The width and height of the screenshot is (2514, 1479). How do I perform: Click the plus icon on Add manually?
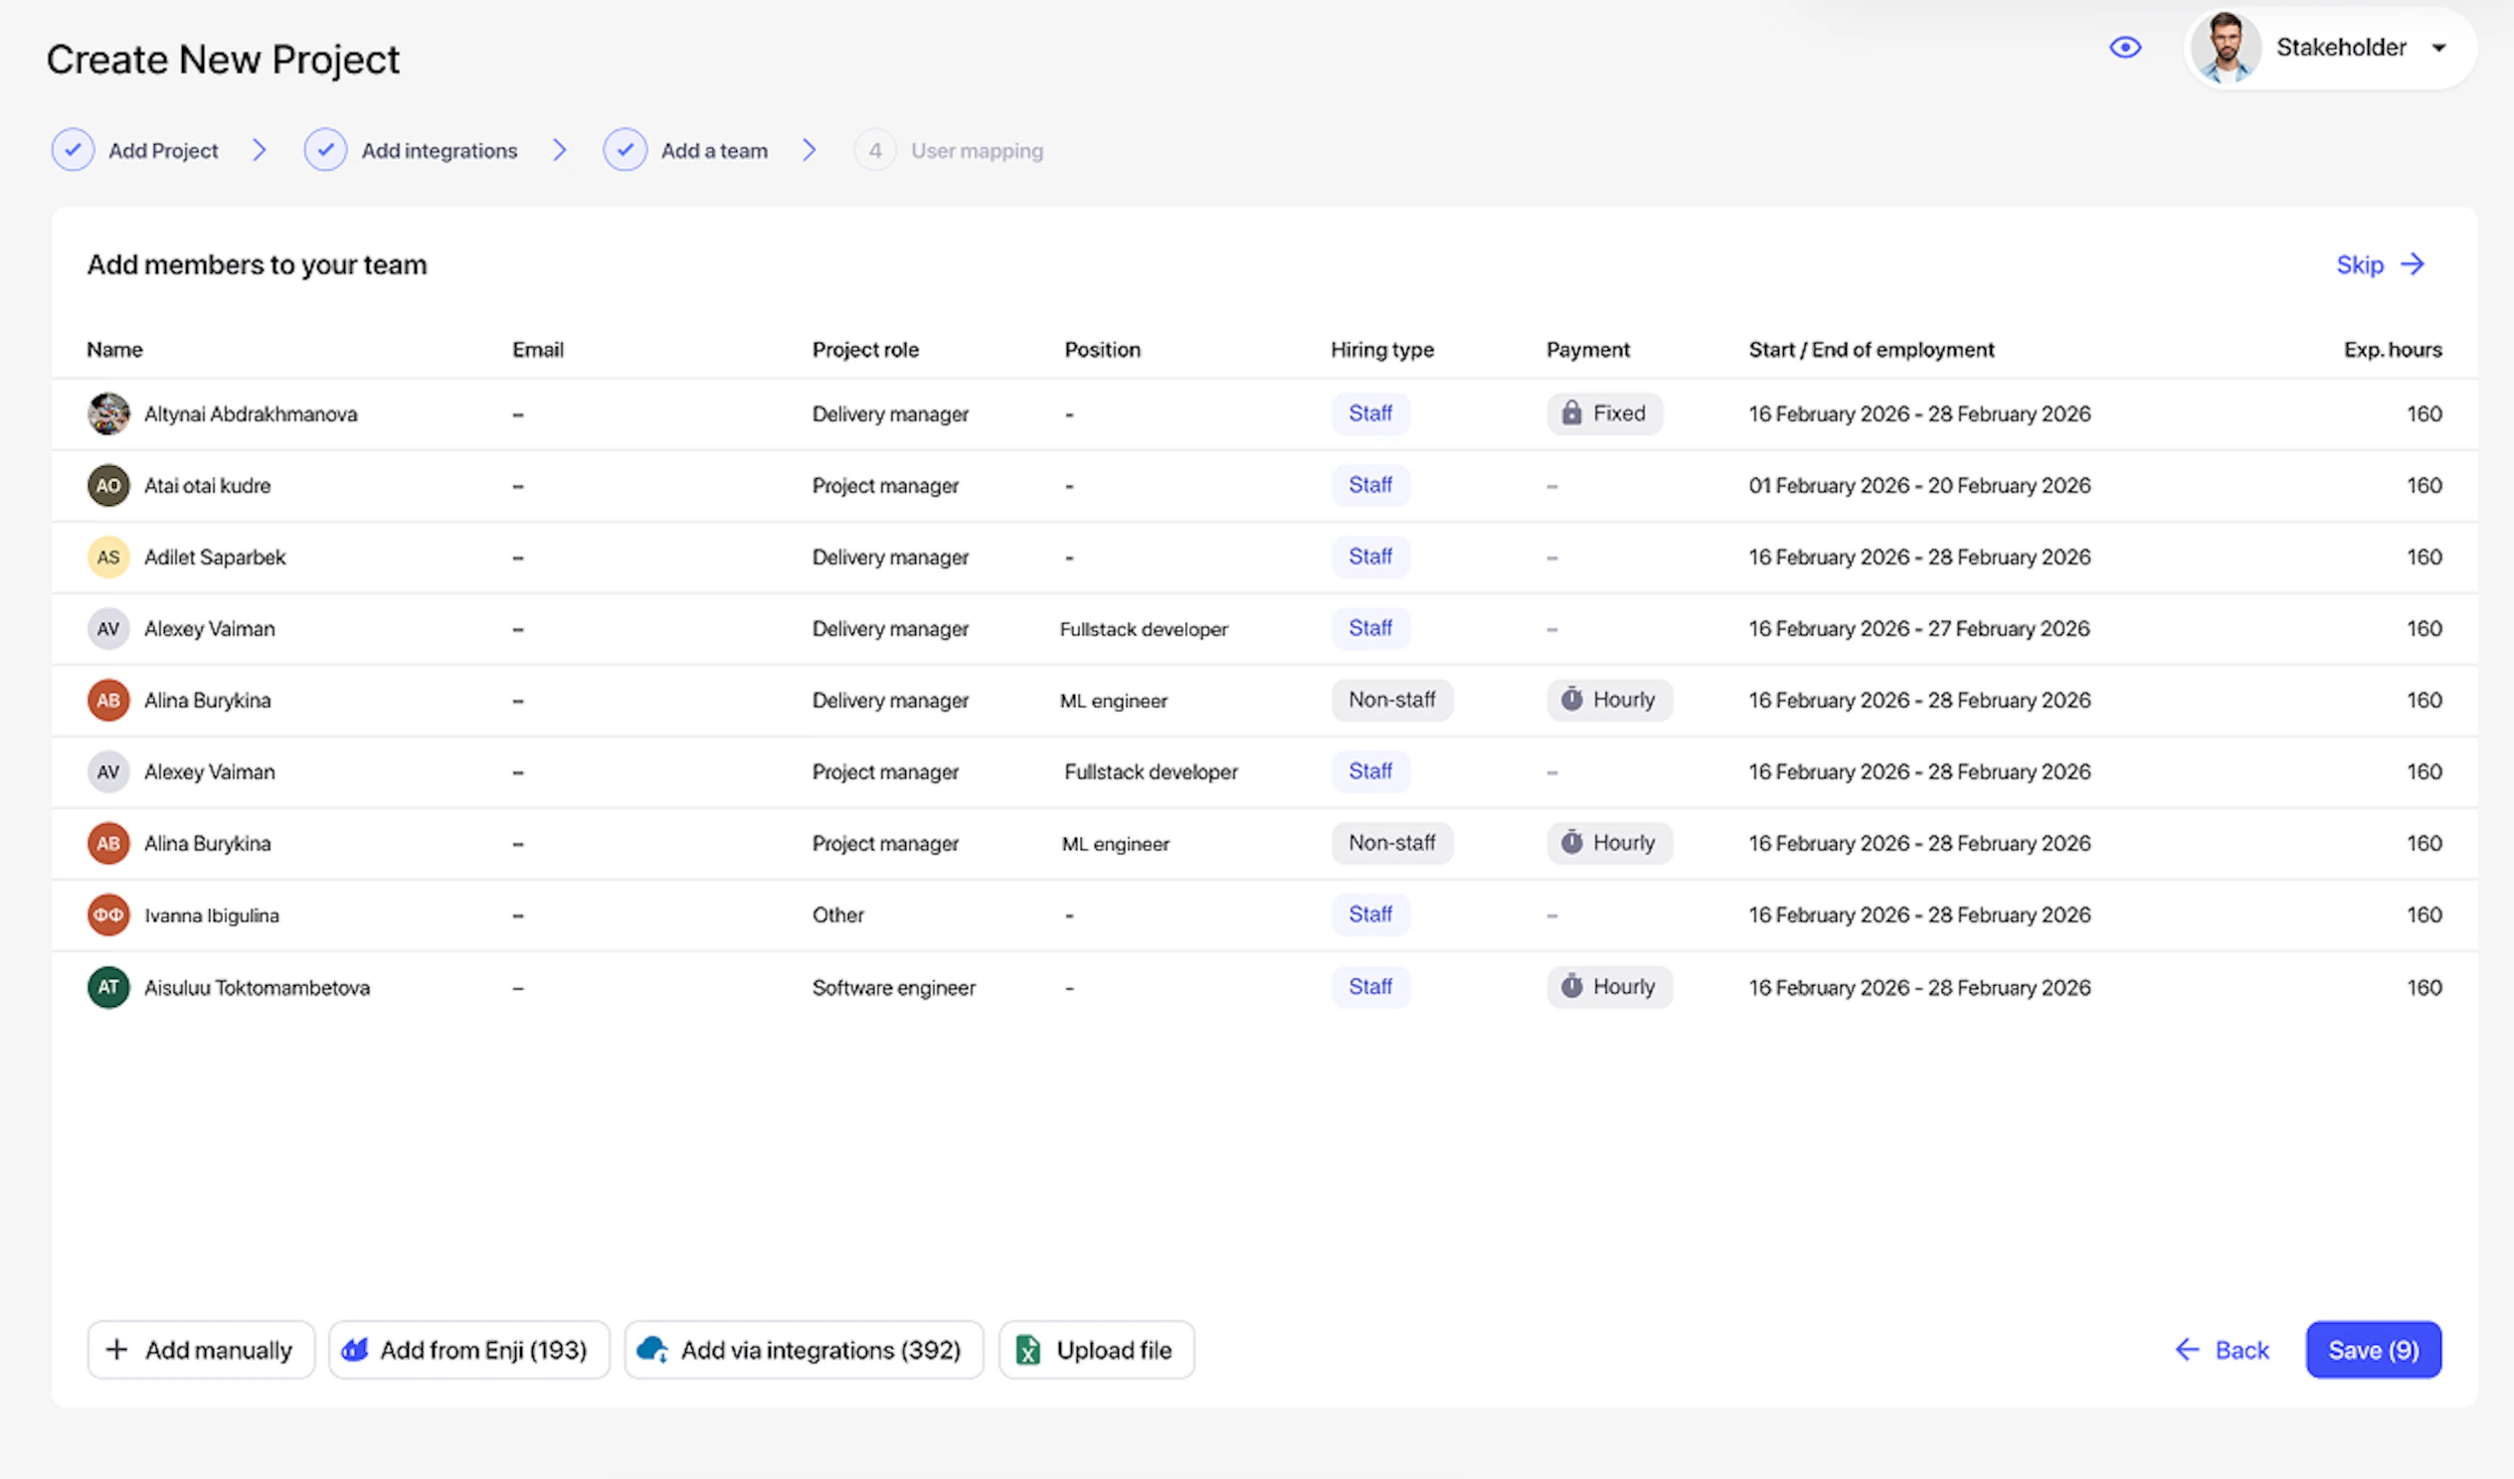(x=116, y=1350)
